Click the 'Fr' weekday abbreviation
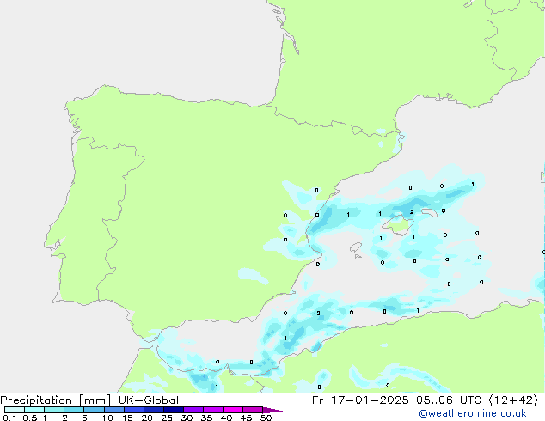 coord(317,400)
